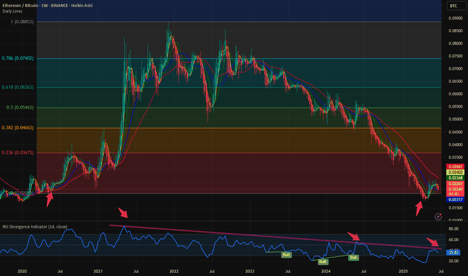Click the Ethereum / Bitcoin chart title
This screenshot has width=468, height=276.
(x=48, y=6)
